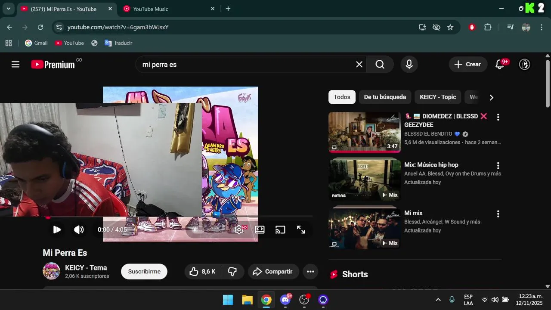Viewport: 551px width, 310px height.
Task: Open player settings gear
Action: point(239,229)
